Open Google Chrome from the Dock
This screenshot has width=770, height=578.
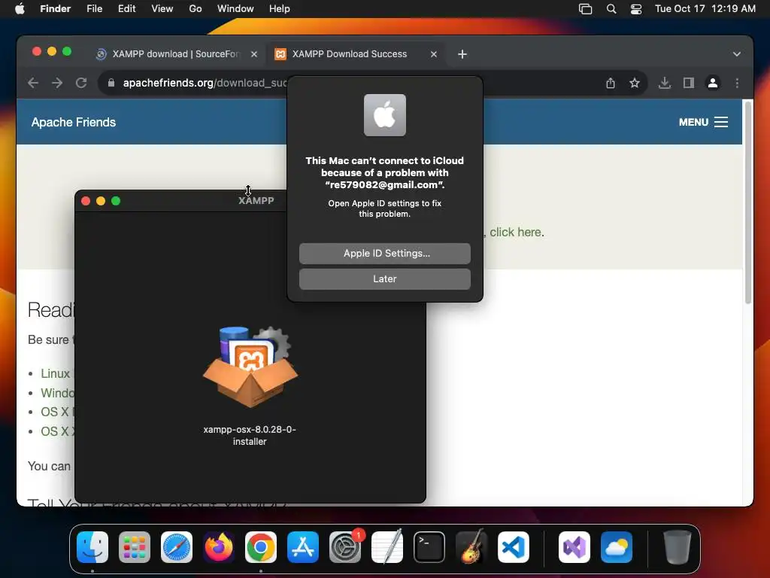click(x=261, y=547)
